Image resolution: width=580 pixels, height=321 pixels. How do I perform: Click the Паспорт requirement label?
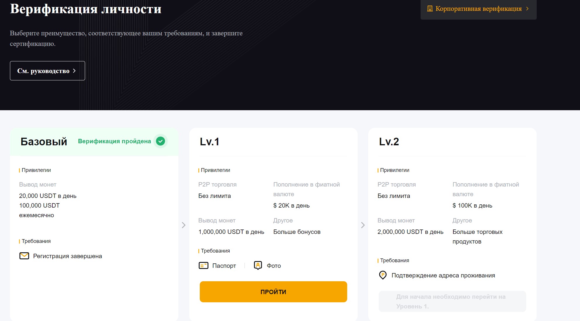pos(224,266)
